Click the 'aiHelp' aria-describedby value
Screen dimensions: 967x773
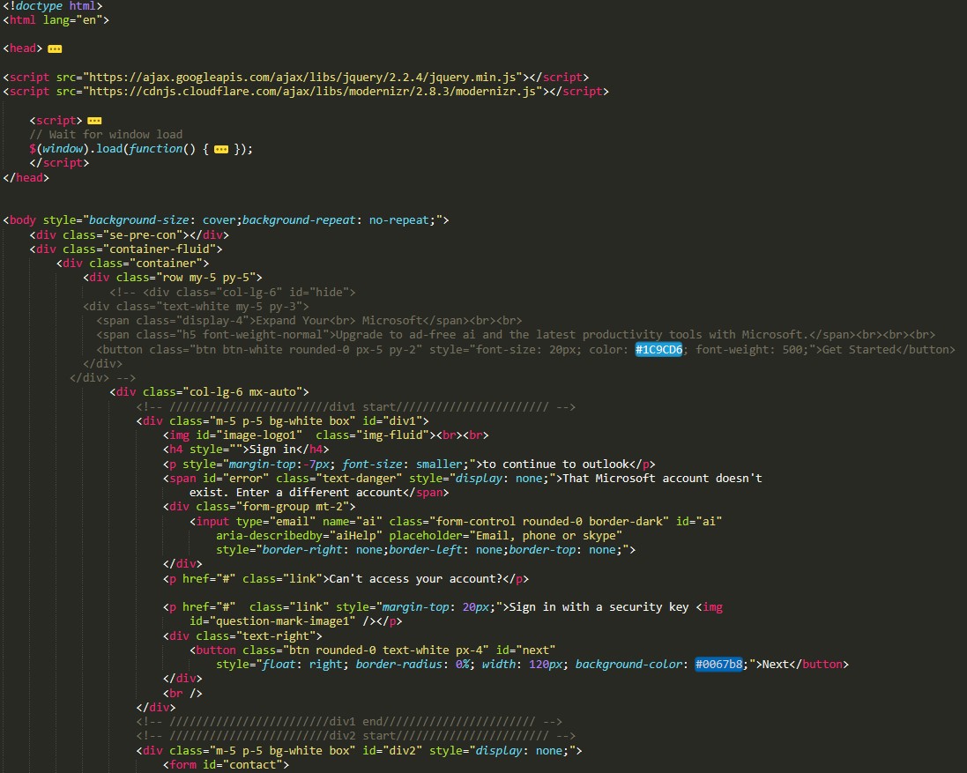pos(356,536)
